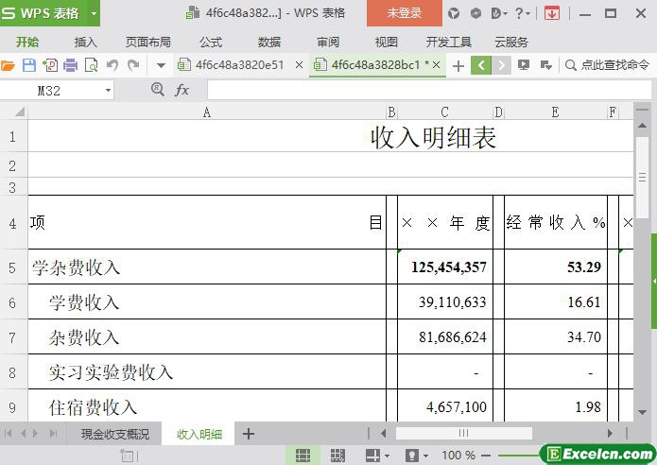
Task: Click the zoom out minus on zoom slider
Action: (483, 456)
